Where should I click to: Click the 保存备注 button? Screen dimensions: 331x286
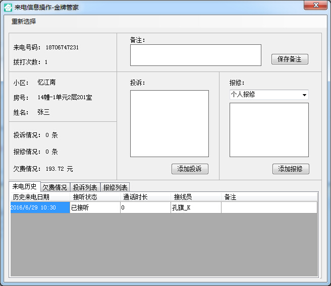click(290, 59)
